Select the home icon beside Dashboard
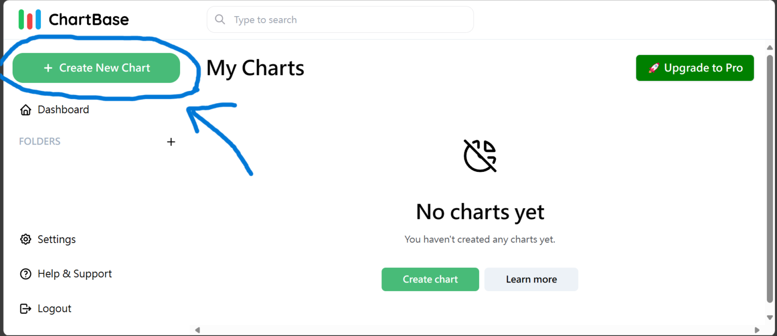Viewport: 777px width, 336px height. point(25,109)
